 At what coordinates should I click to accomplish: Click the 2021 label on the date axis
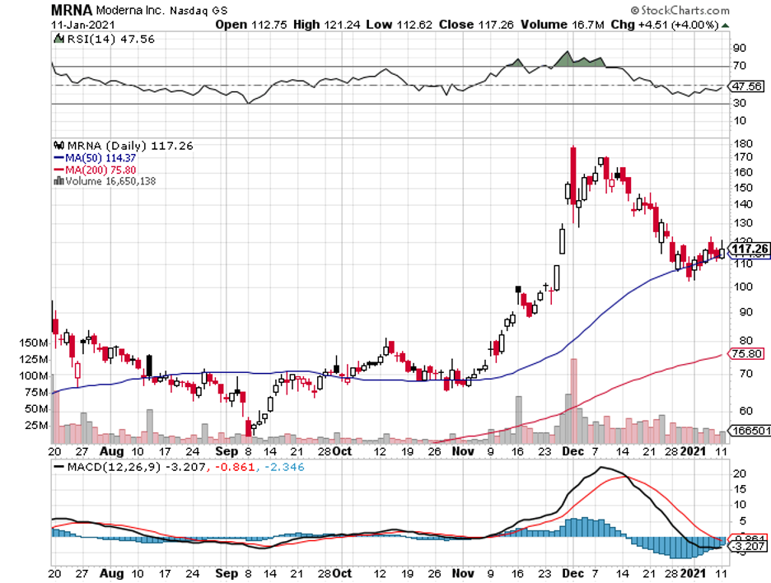click(697, 451)
